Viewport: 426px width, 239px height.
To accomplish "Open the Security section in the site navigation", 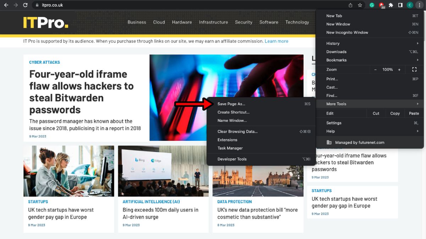I will tap(244, 22).
